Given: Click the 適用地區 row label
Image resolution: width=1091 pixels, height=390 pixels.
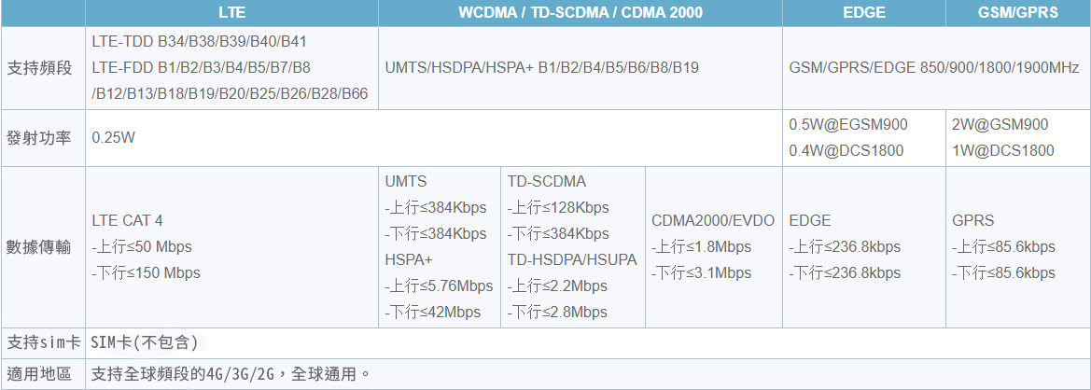Looking at the screenshot, I should click(39, 374).
